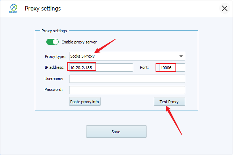This screenshot has width=233, height=155.
Task: Toggle the Enable proxy server switch
Action: point(52,42)
